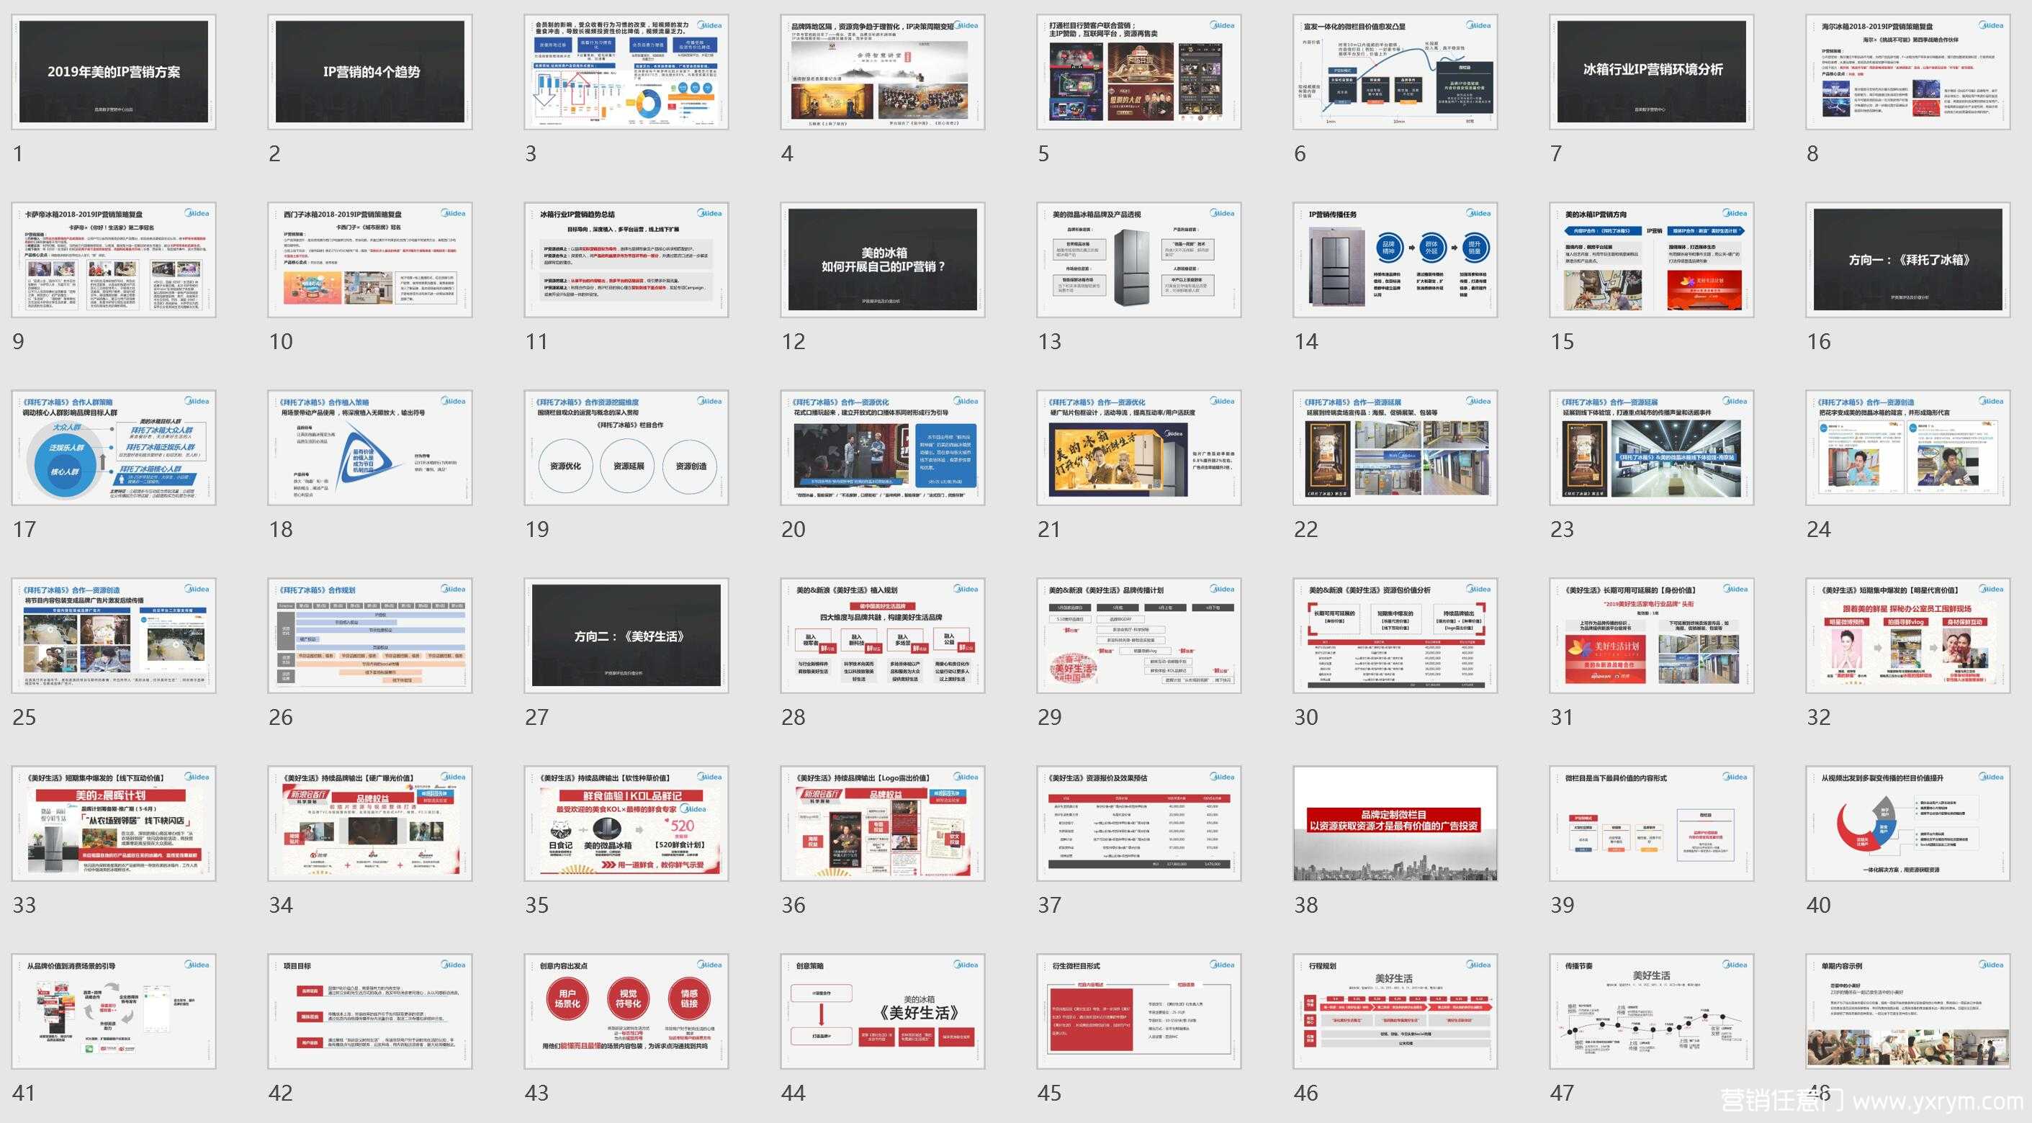Screen dimensions: 2032x1123
Task: Select slide 15 美的冰箱IP营销方向
Action: (x=1652, y=259)
